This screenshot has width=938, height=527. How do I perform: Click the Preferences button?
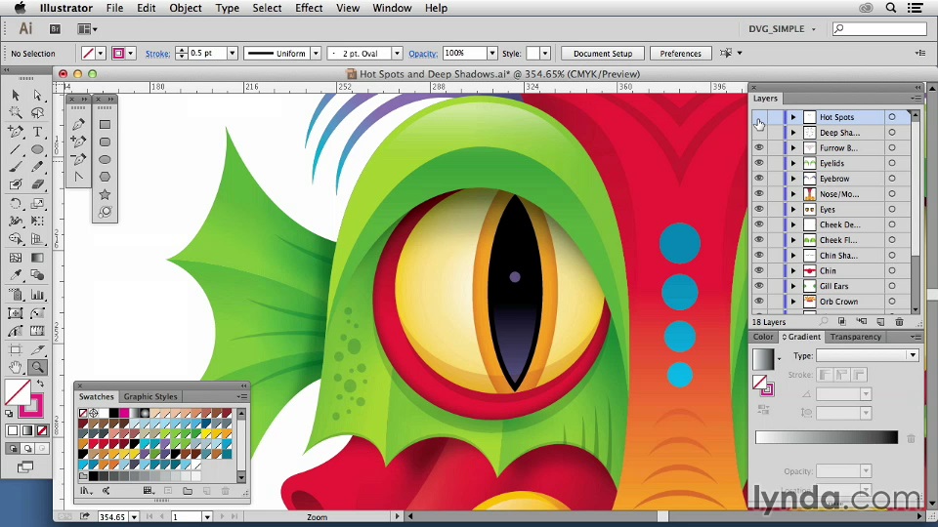point(680,53)
